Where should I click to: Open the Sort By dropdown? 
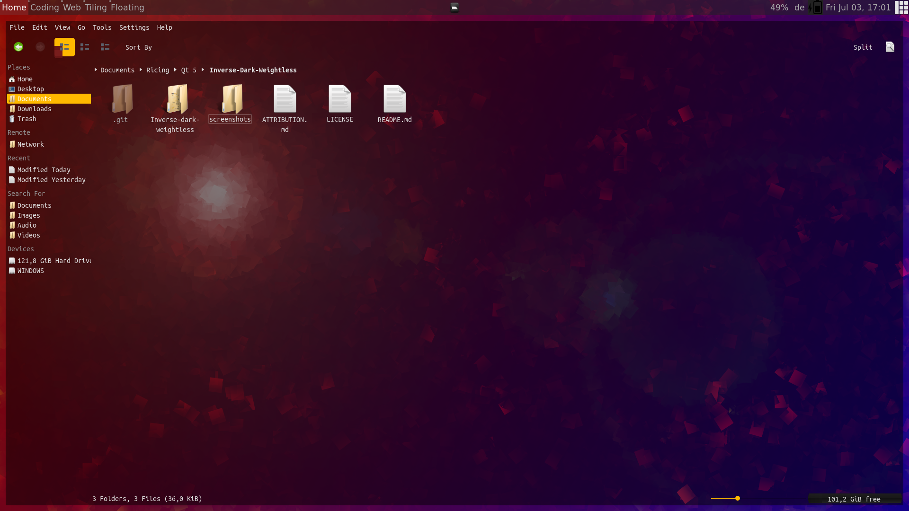pyautogui.click(x=138, y=47)
